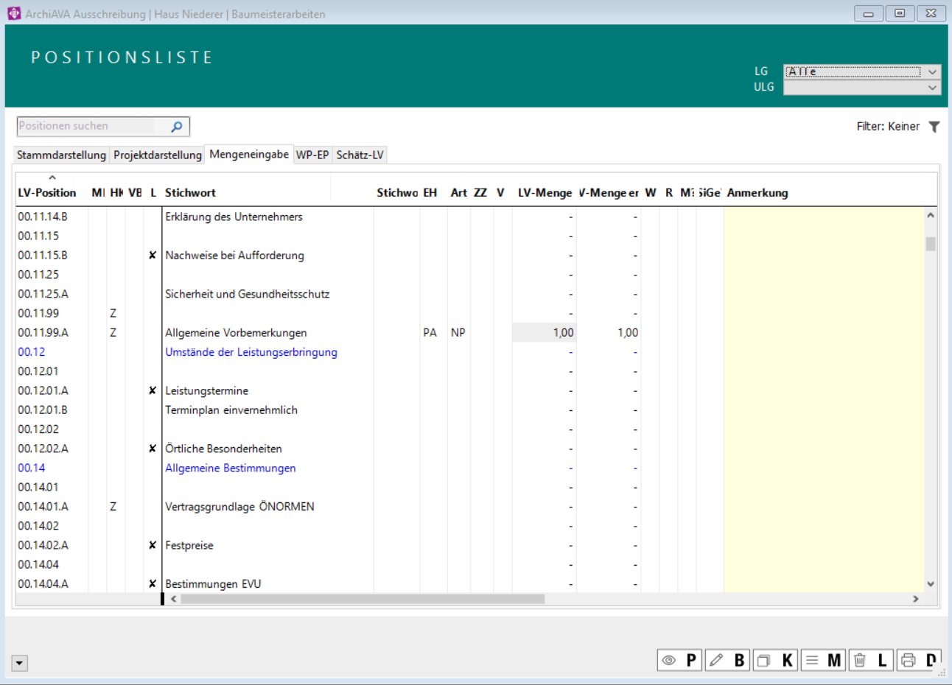This screenshot has width=952, height=685.
Task: Click position 00.11.25.A
Action: click(x=43, y=294)
